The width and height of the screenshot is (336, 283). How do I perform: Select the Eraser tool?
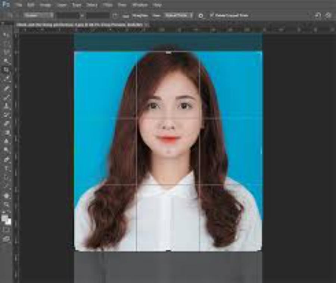pyautogui.click(x=6, y=124)
